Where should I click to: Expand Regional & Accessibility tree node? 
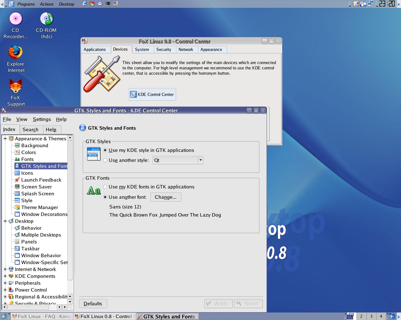pyautogui.click(x=5, y=297)
